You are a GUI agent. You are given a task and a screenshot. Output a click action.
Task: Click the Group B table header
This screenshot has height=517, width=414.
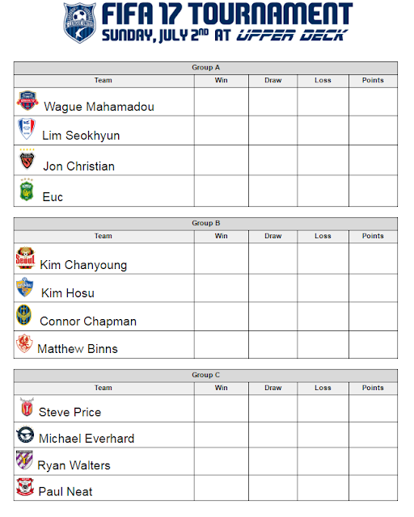coord(205,223)
